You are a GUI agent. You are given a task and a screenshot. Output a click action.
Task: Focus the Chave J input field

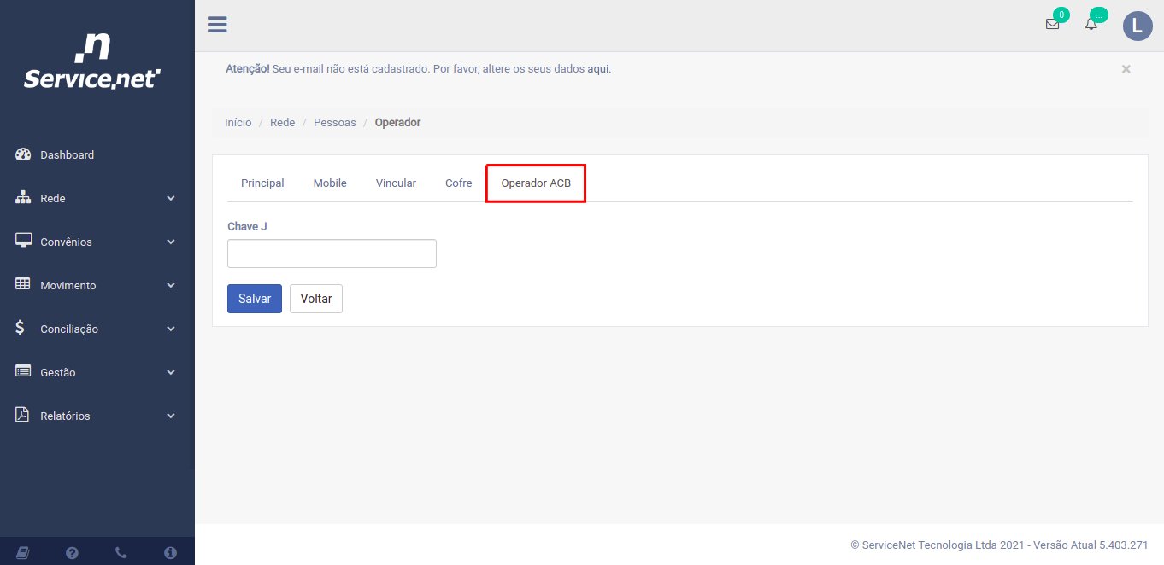332,253
